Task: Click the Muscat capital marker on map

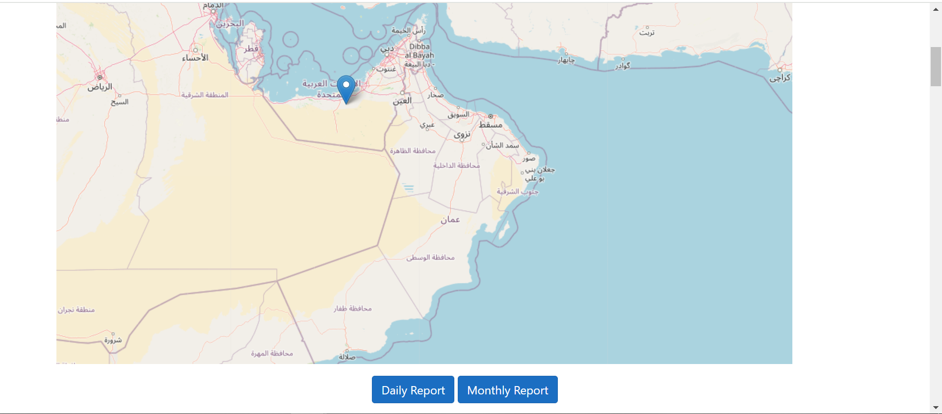Action: click(x=490, y=117)
